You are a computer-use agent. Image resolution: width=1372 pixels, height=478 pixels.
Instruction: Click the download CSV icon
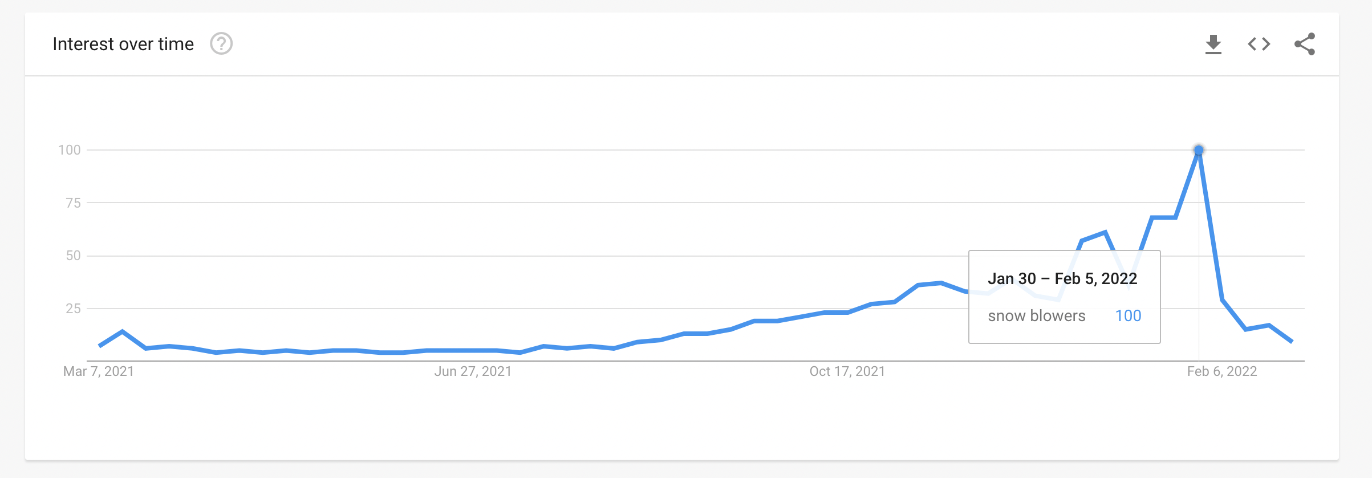tap(1213, 44)
